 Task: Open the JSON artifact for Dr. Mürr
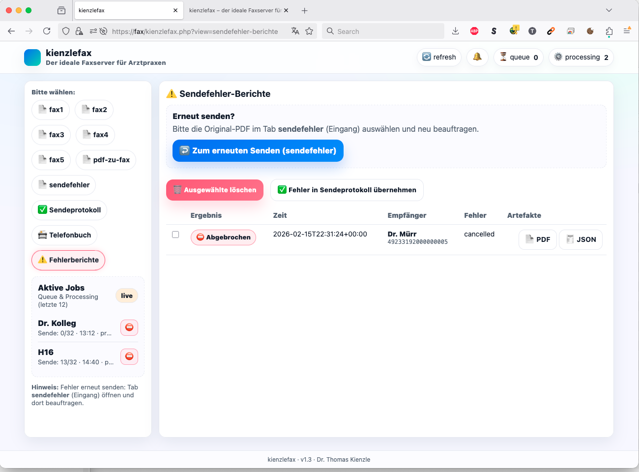pos(581,239)
